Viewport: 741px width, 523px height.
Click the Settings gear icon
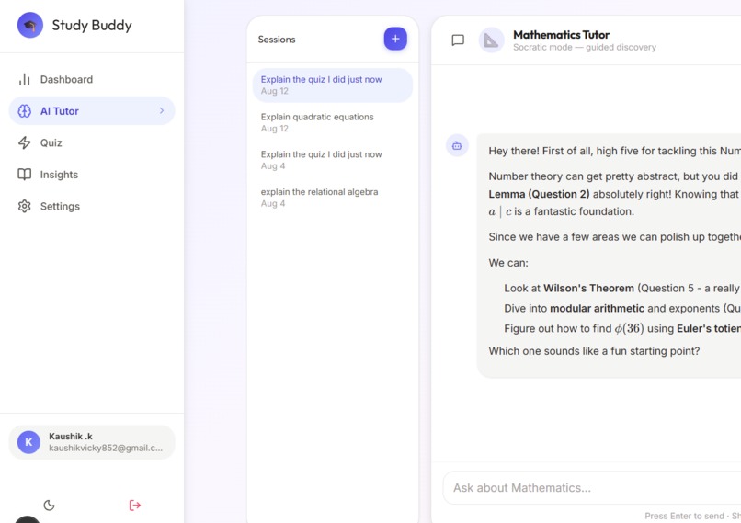[25, 206]
